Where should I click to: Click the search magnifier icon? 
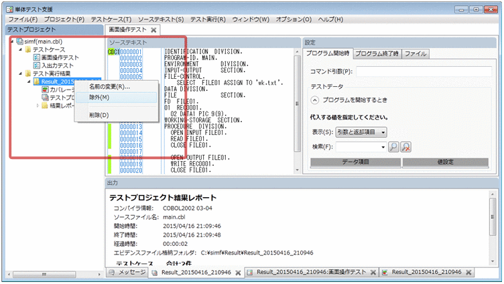tap(393, 147)
